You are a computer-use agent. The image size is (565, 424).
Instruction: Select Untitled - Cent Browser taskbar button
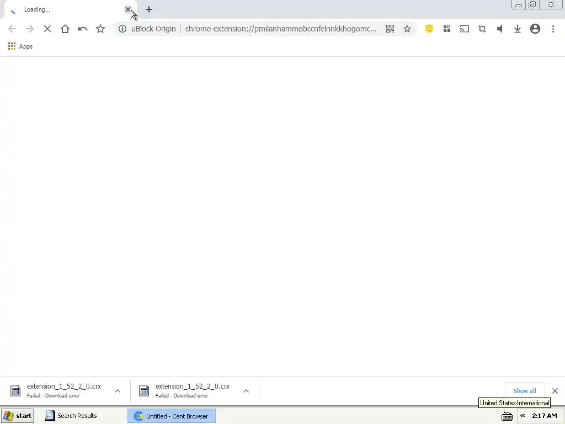[172, 416]
